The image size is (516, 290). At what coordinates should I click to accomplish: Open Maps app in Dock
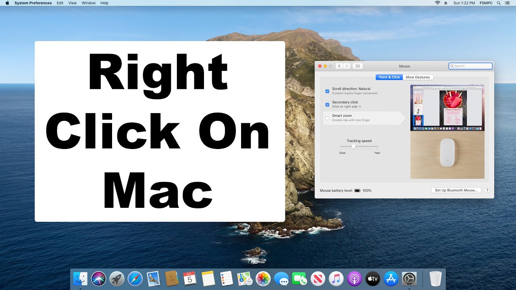coord(245,278)
